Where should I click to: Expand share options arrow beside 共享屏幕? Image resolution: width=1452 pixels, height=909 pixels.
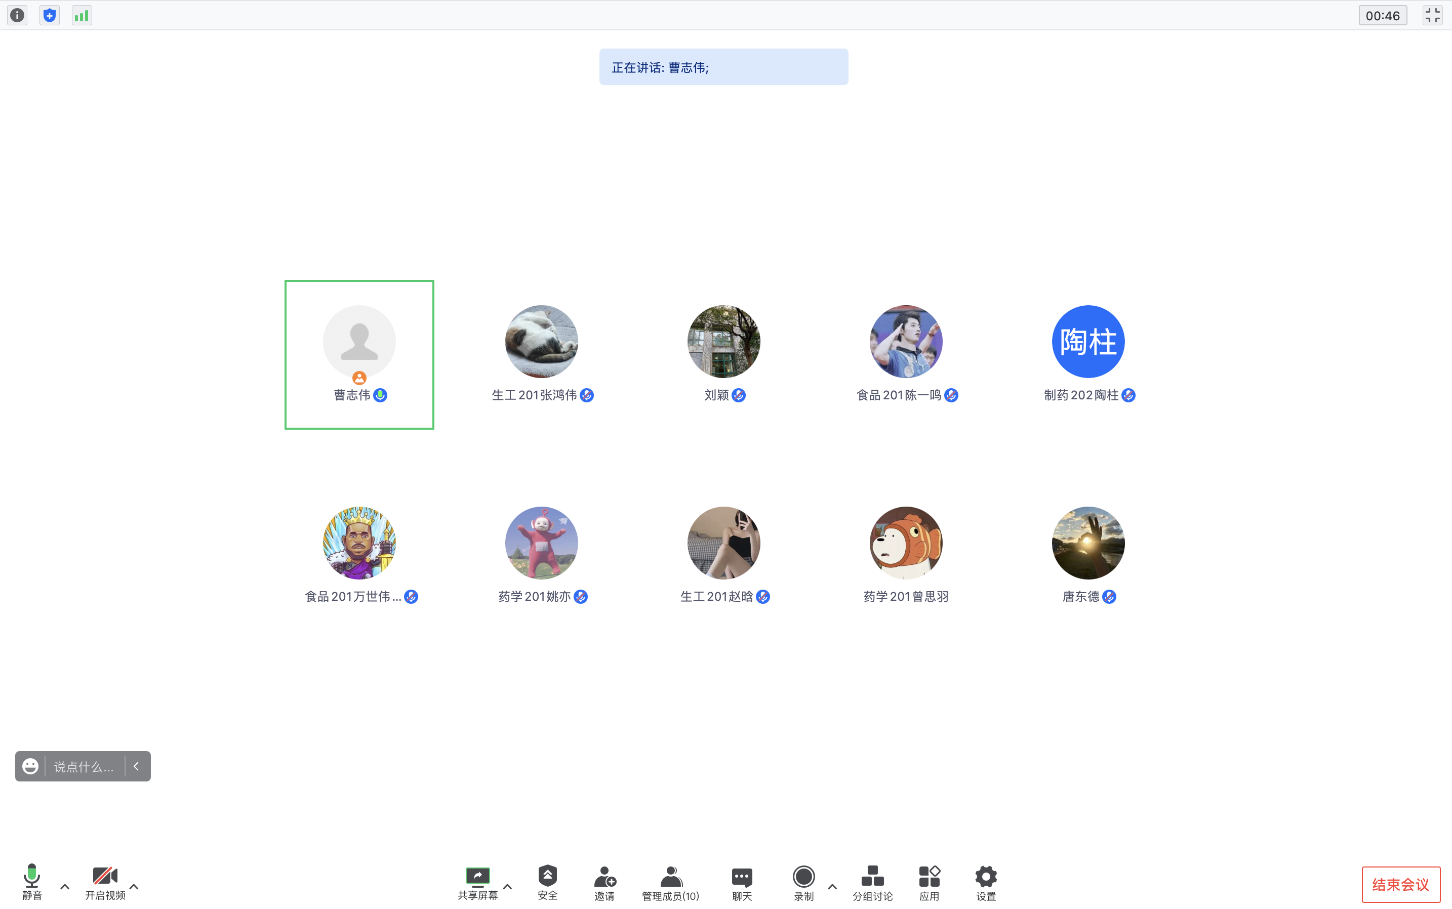(x=507, y=886)
